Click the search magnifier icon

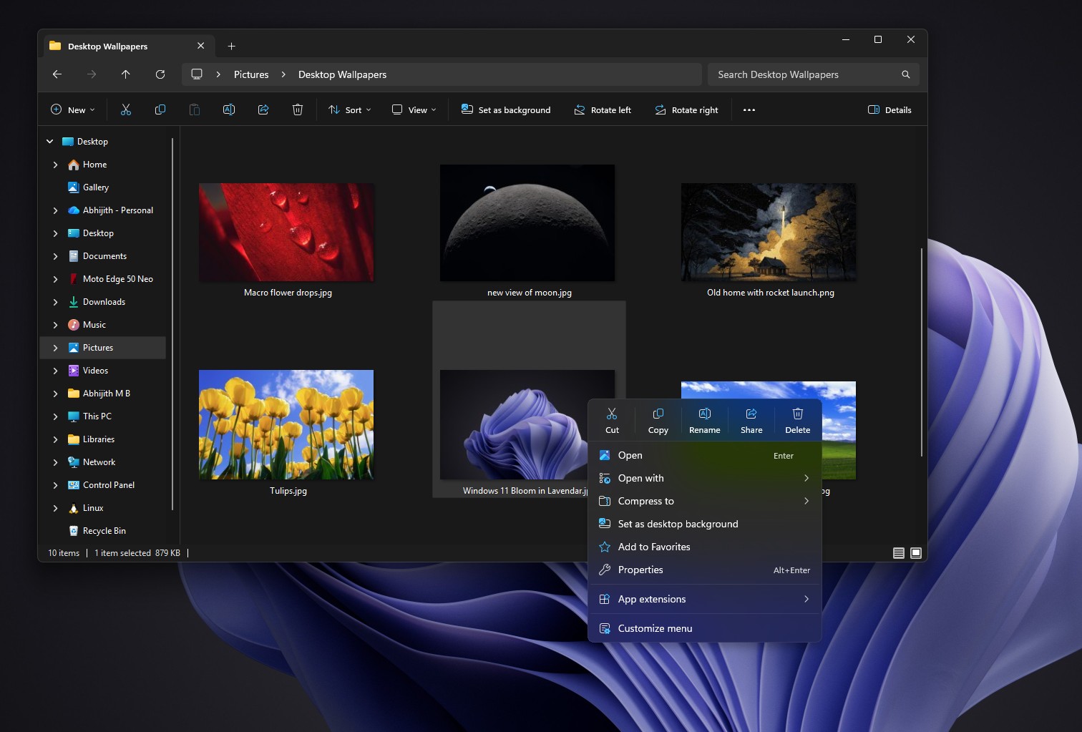click(x=906, y=74)
